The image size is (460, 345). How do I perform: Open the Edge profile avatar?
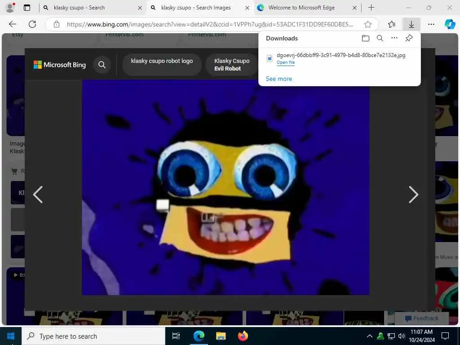(x=10, y=8)
